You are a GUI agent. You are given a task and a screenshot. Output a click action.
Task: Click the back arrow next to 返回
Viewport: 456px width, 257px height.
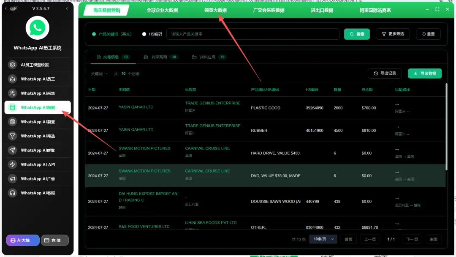tap(6, 8)
